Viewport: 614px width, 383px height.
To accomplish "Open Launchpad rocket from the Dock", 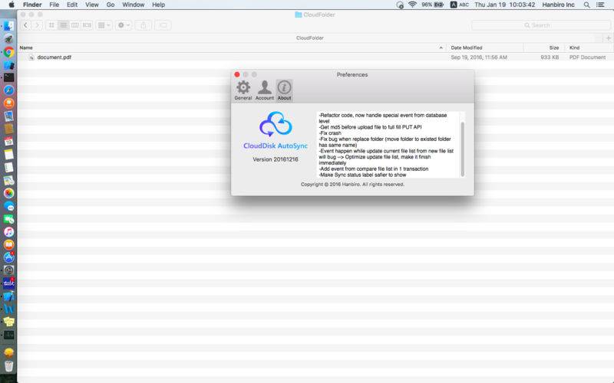I will [8, 39].
